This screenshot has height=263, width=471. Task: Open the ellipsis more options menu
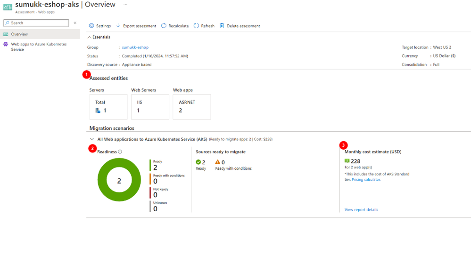point(125,5)
